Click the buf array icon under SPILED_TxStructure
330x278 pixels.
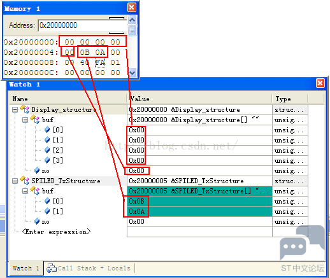pos(35,190)
